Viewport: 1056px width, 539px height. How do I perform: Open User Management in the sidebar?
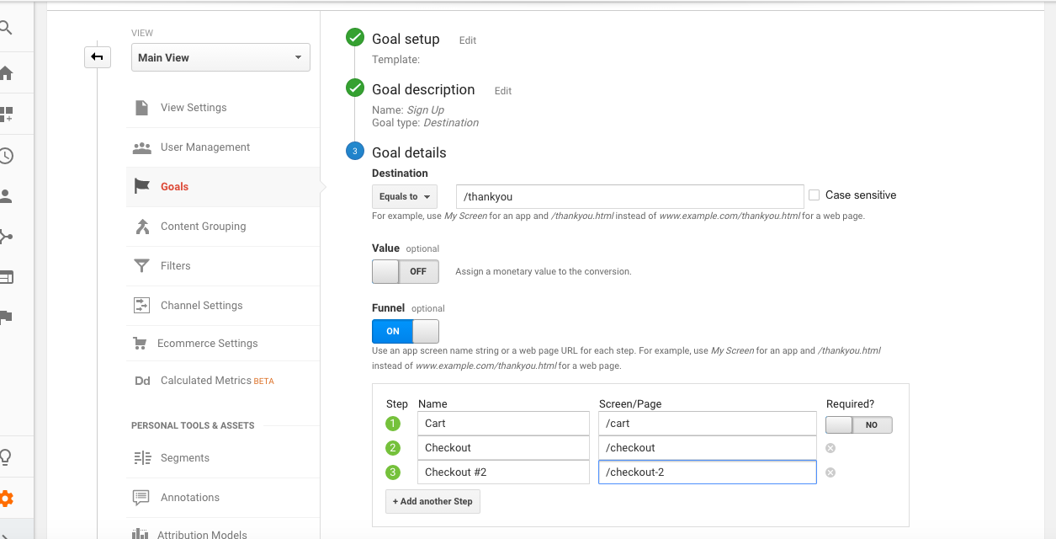pos(205,147)
